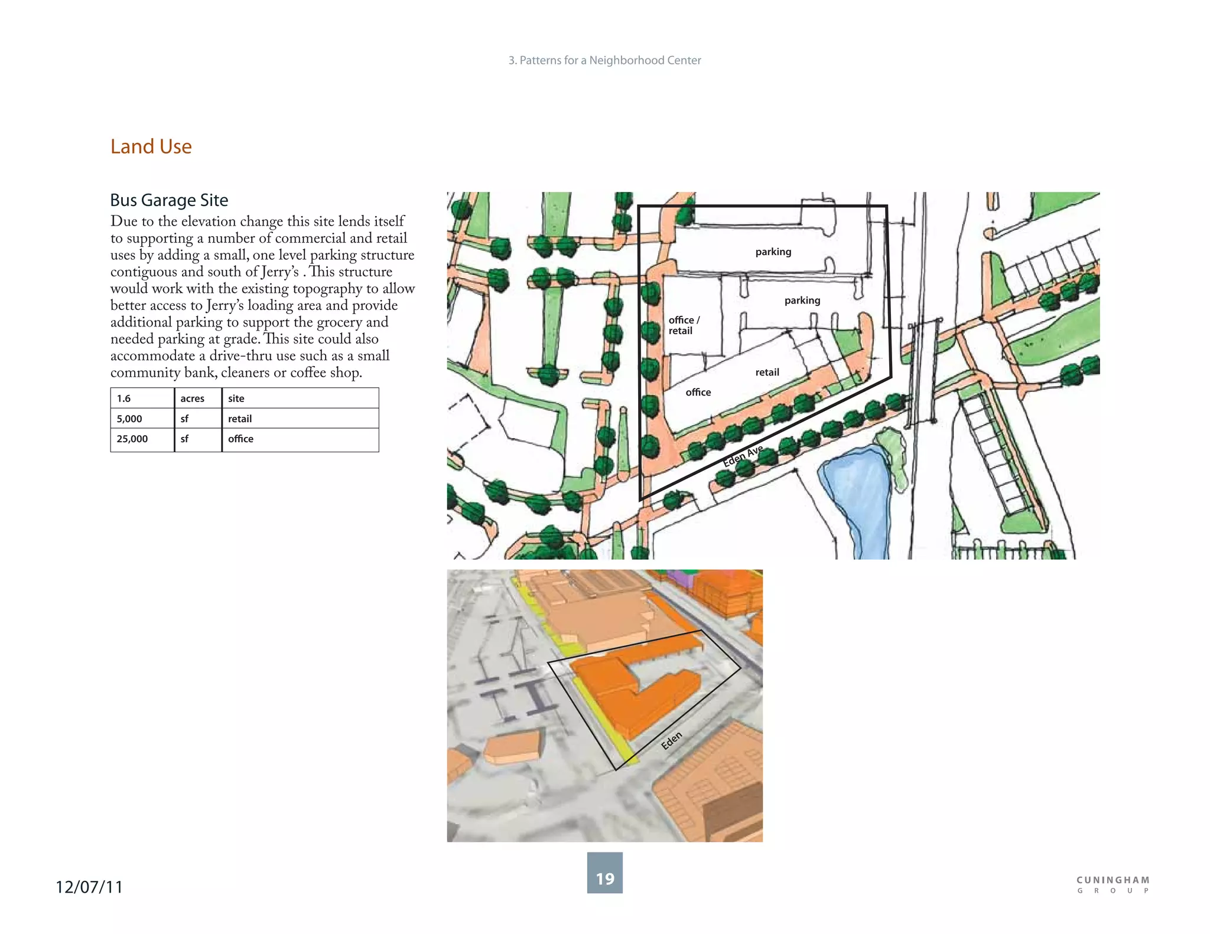Click the Eden Ave street label
Image resolution: width=1210 pixels, height=934 pixels.
(x=743, y=456)
